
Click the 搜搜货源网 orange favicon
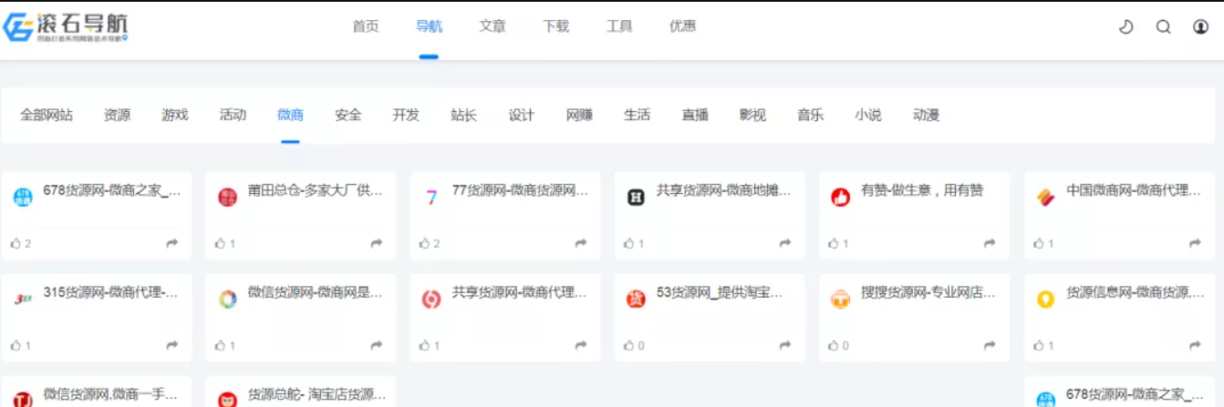pyautogui.click(x=841, y=299)
